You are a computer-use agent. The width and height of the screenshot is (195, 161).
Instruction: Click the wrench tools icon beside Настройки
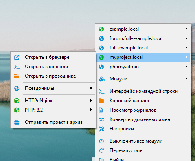point(101,129)
